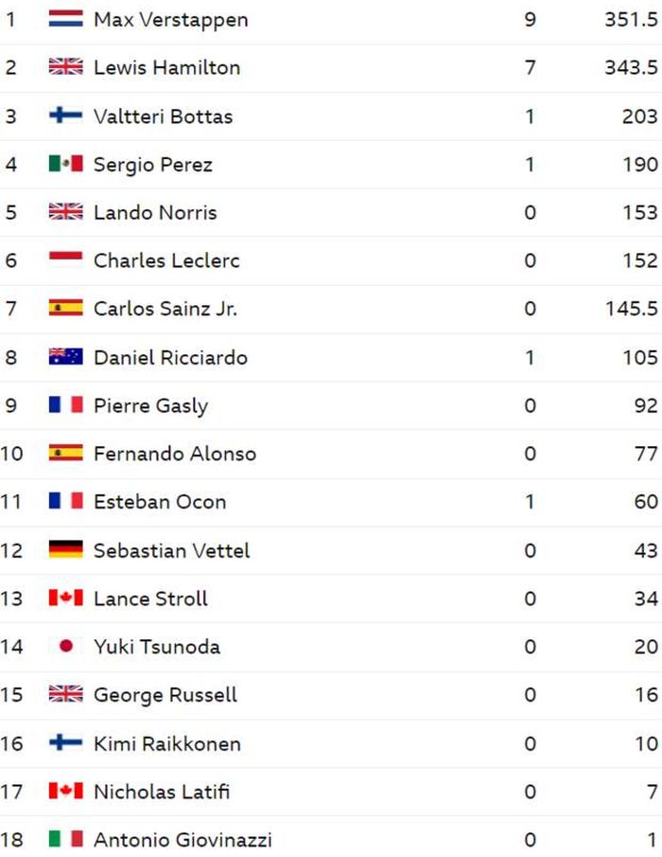Screen dimensions: 662x857
Task: Click the Italian flag beside Antonio Giovinazzi
Action: click(x=65, y=840)
